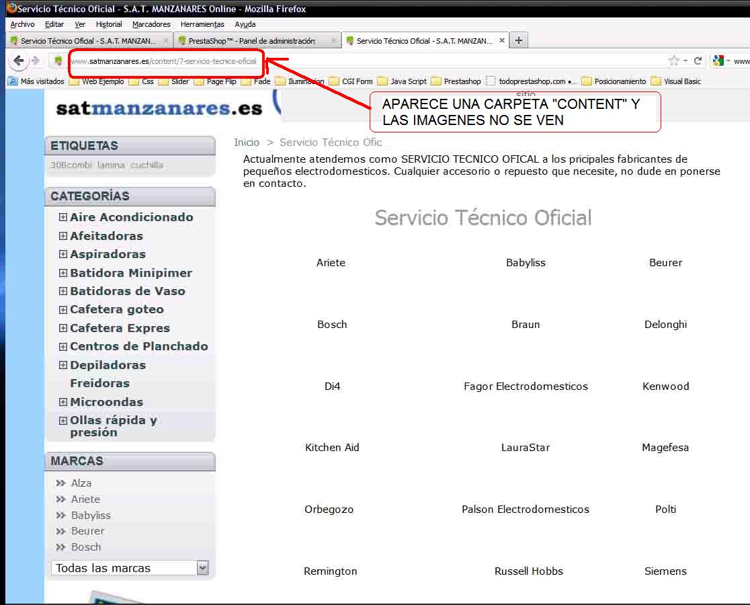Viewport: 750px width, 605px height.
Task: Open the Historial menu
Action: pos(109,24)
